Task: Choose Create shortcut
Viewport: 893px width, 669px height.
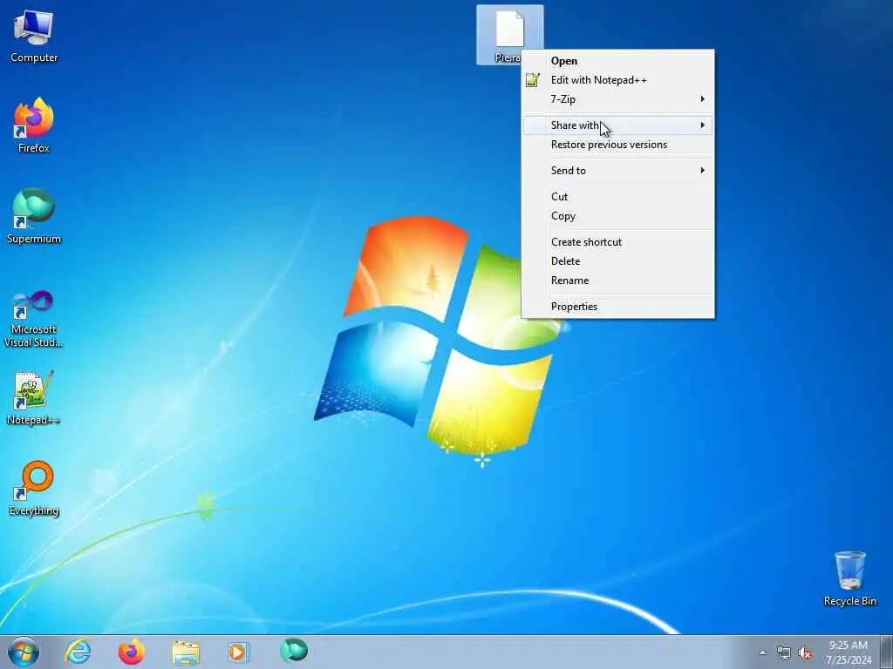Action: click(618, 242)
